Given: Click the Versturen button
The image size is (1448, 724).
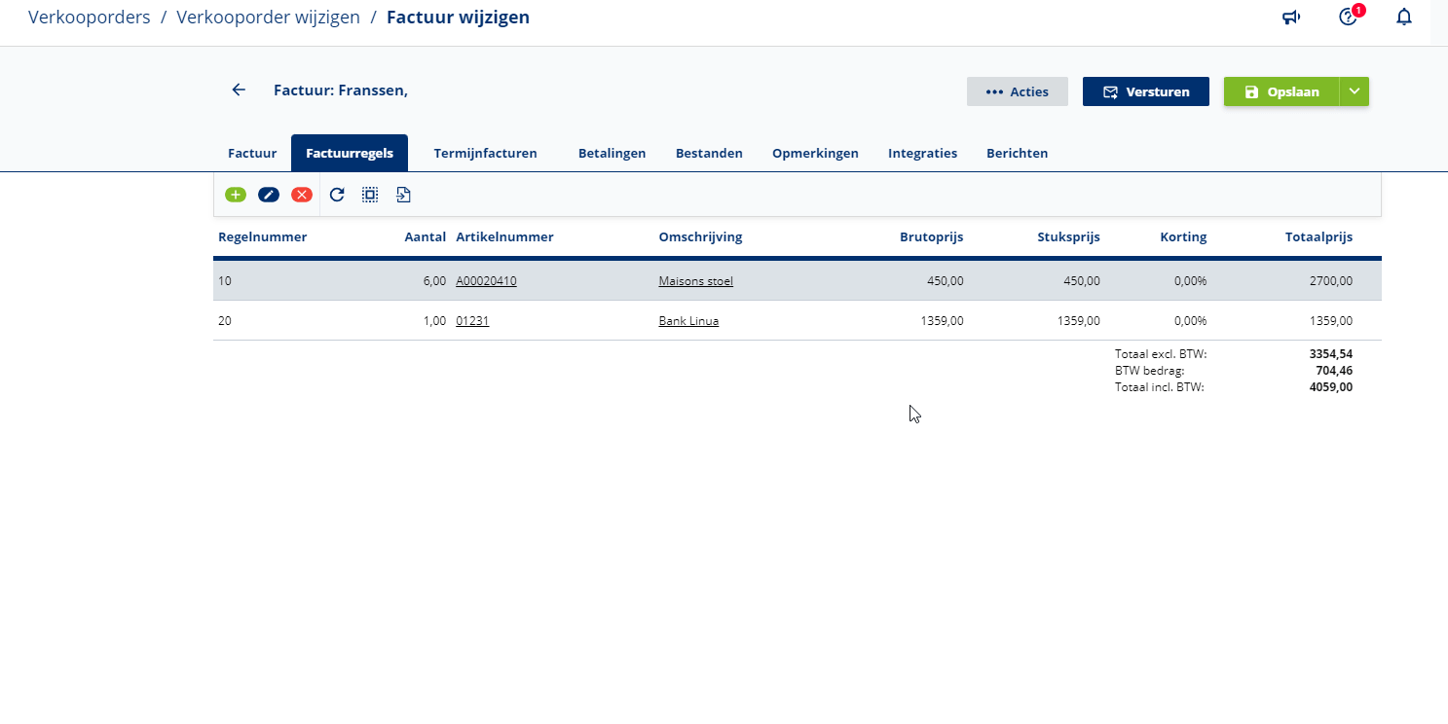Looking at the screenshot, I should click(x=1145, y=91).
